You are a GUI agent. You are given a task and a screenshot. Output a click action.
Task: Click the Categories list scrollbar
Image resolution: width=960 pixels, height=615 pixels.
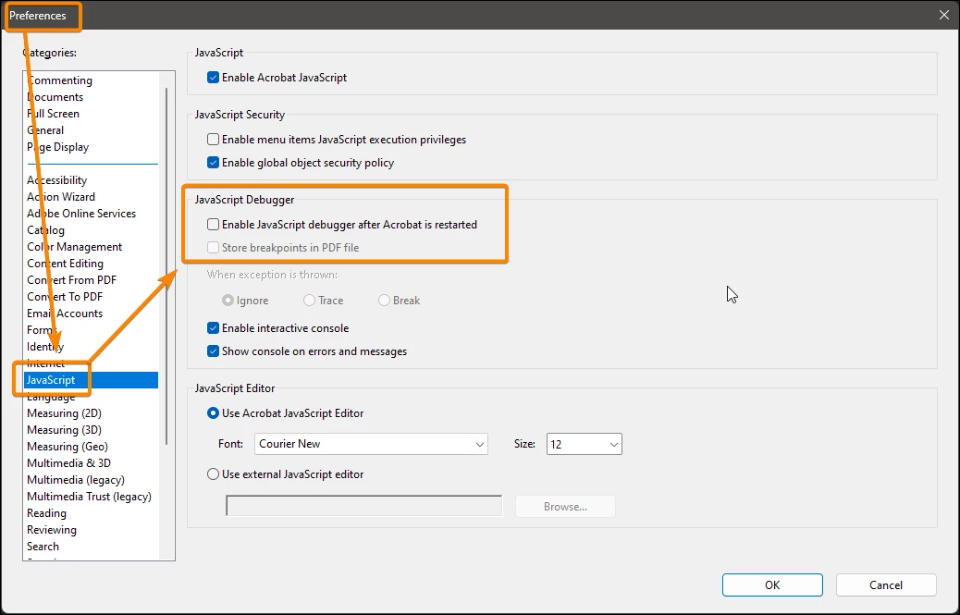tap(166, 266)
